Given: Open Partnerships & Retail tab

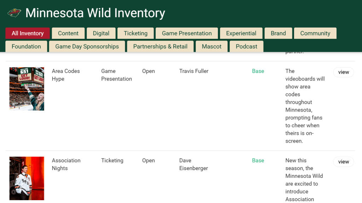Looking at the screenshot, I should point(160,46).
